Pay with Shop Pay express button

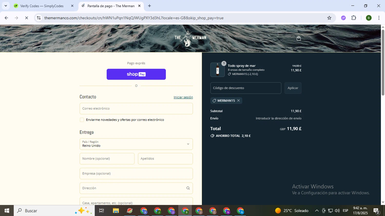point(136,74)
